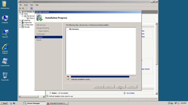Click the Storage tree icon
The height and width of the screenshot is (105, 188).
click(23, 27)
